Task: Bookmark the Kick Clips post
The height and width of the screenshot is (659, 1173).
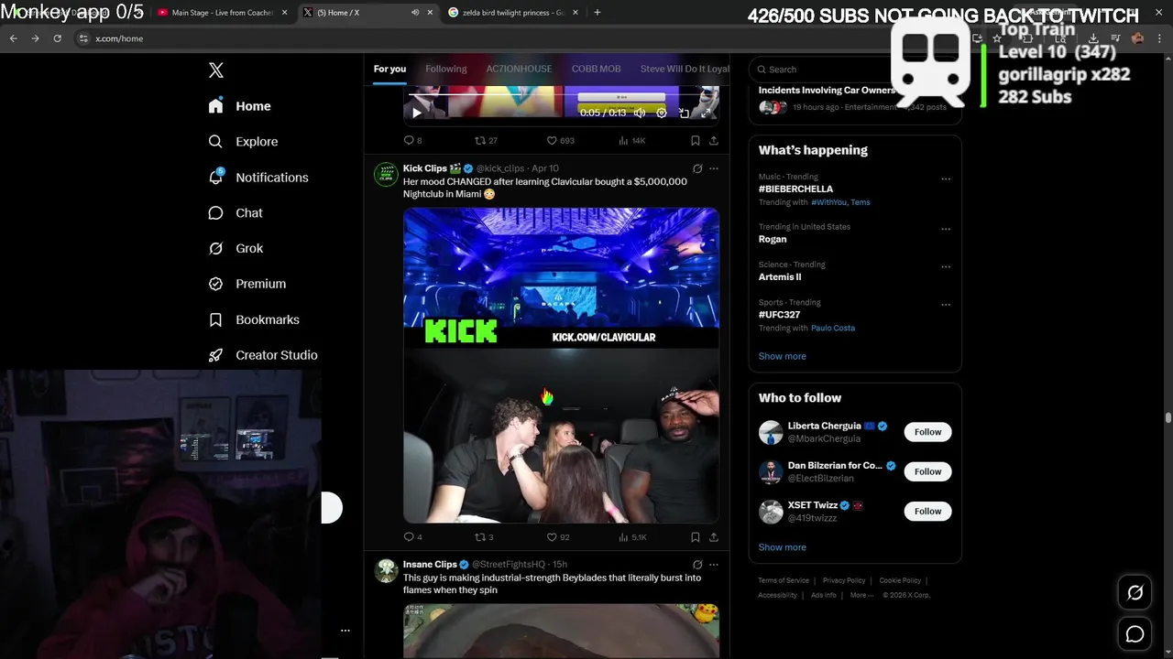Action: 696,537
